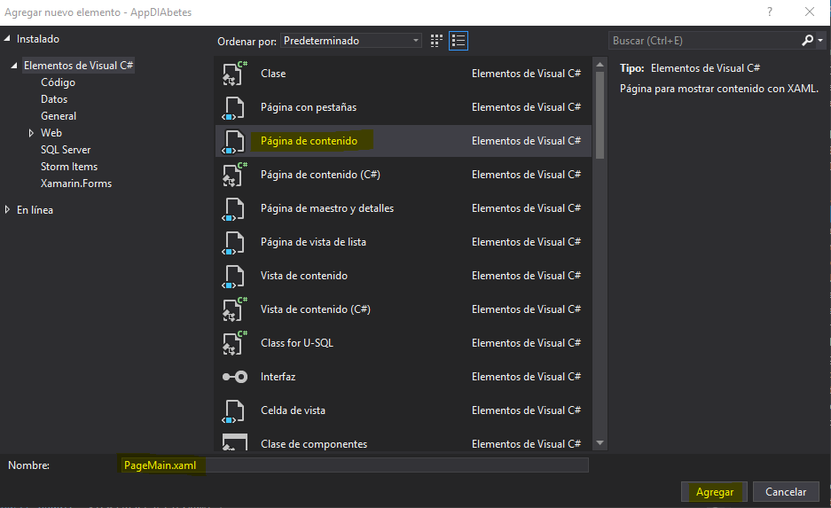Click the Página de contenido (C#) icon
The height and width of the screenshot is (508, 831).
click(x=234, y=175)
